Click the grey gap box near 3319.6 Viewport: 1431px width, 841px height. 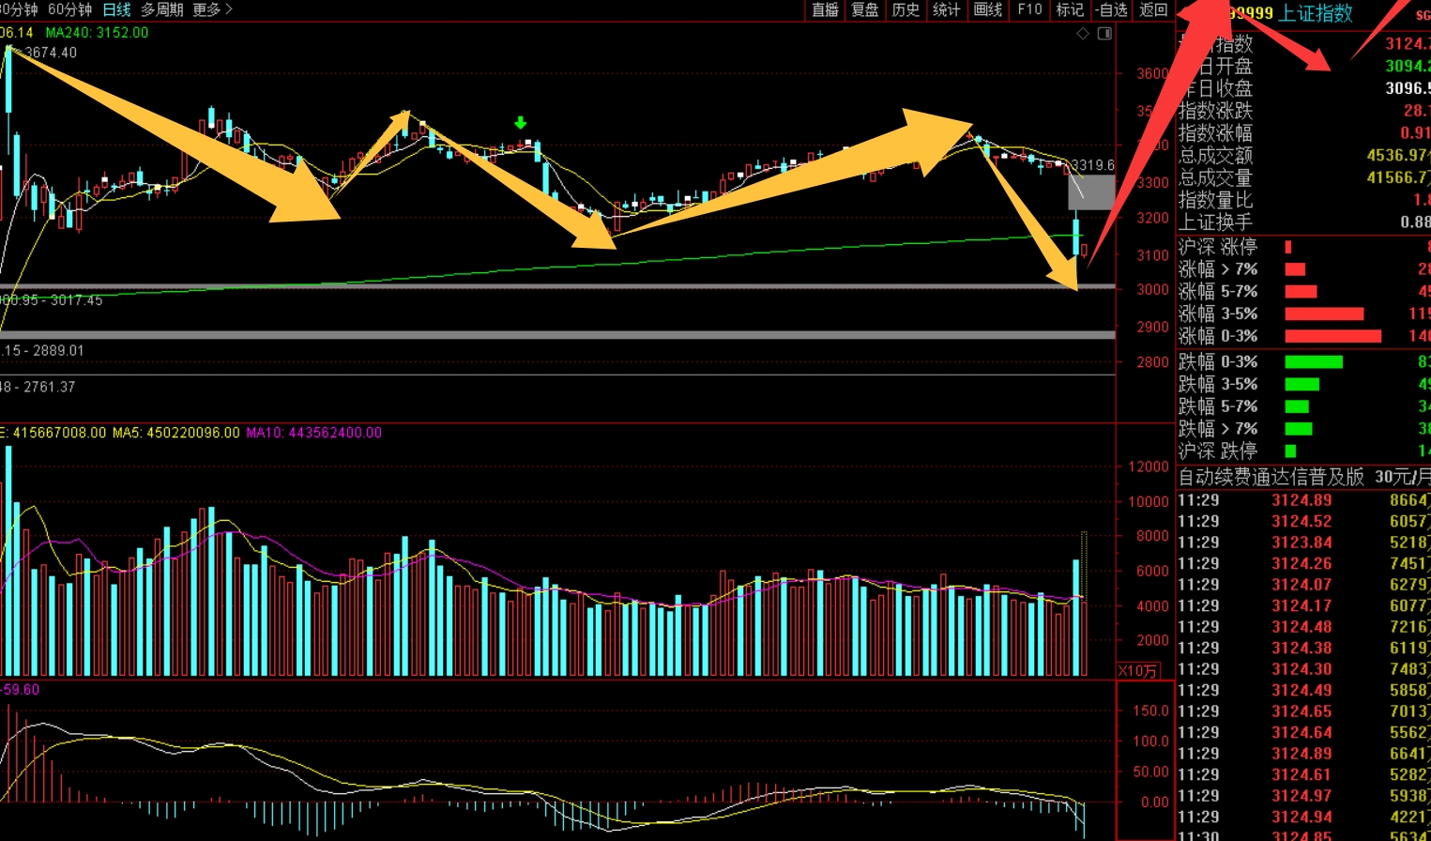tap(1091, 192)
